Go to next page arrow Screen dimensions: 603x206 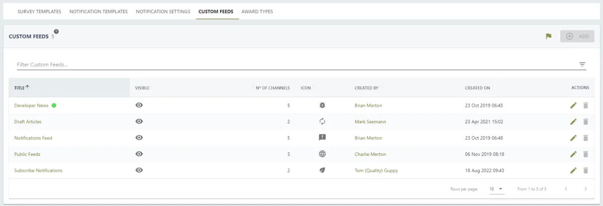[585, 189]
